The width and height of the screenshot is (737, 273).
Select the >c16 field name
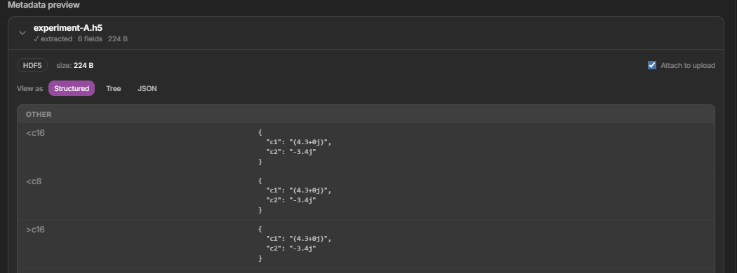point(35,230)
